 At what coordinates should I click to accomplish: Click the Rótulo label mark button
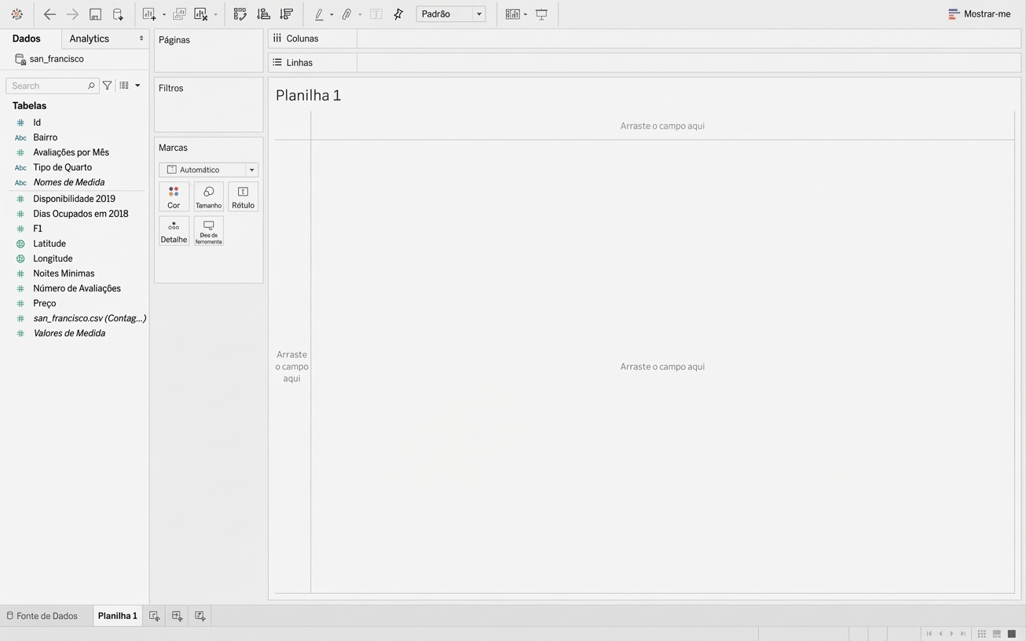pyautogui.click(x=243, y=196)
